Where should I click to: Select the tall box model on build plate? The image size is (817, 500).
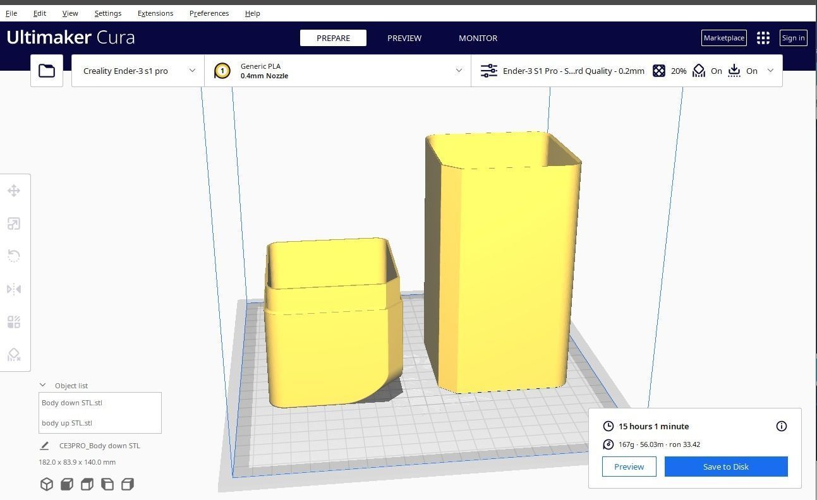[502, 262]
